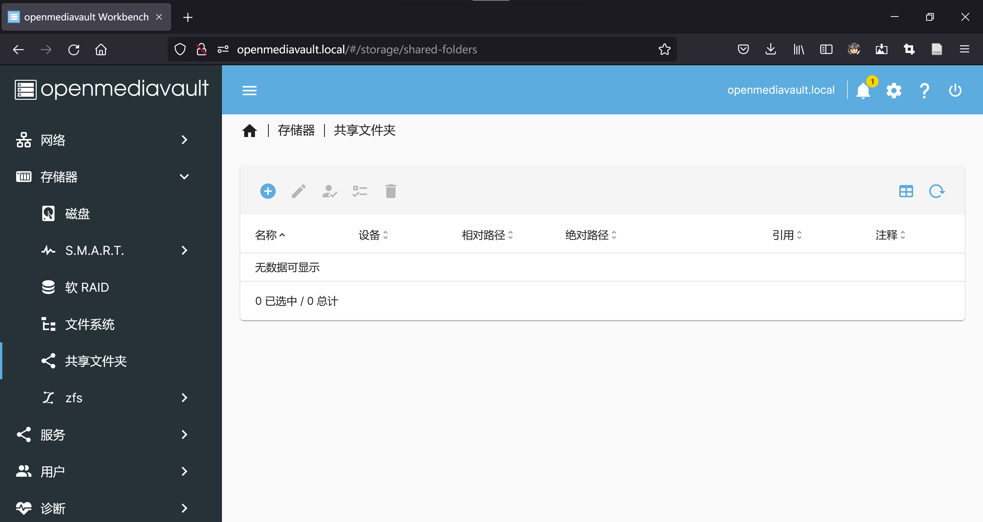
Task: Open the notifications bell
Action: tap(863, 91)
